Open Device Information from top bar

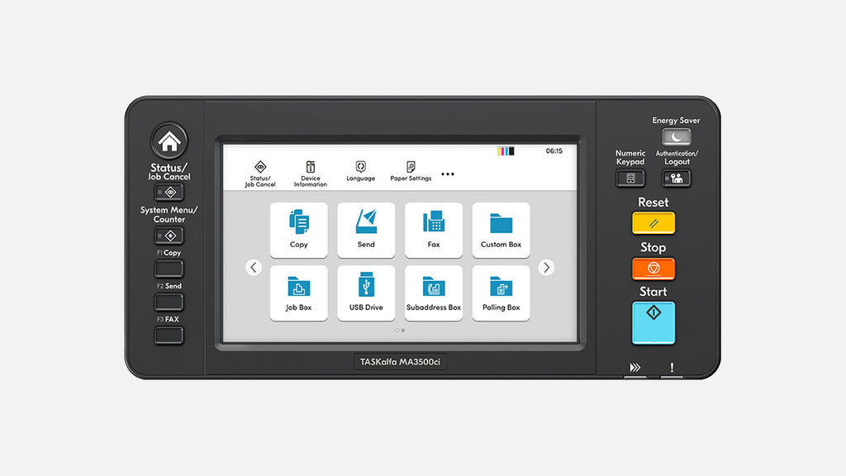(311, 174)
